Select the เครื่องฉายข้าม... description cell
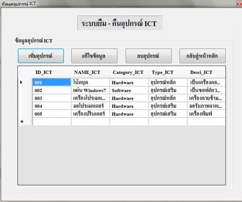 tap(206, 98)
